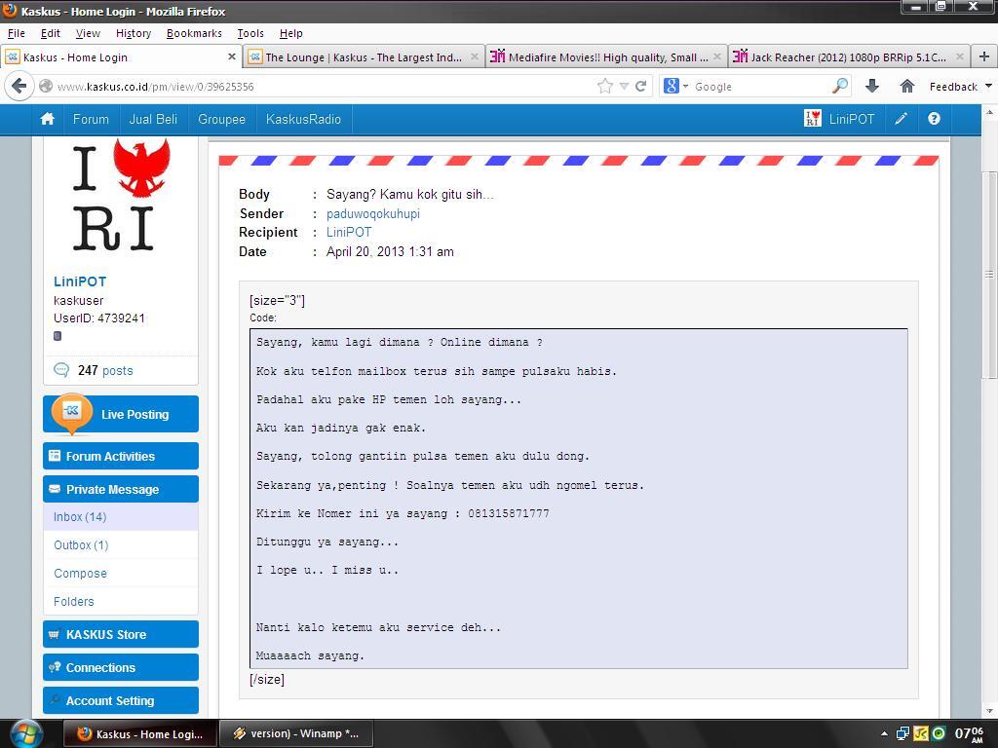The image size is (998, 748).
Task: Click the browser back arrow button
Action: click(x=19, y=86)
